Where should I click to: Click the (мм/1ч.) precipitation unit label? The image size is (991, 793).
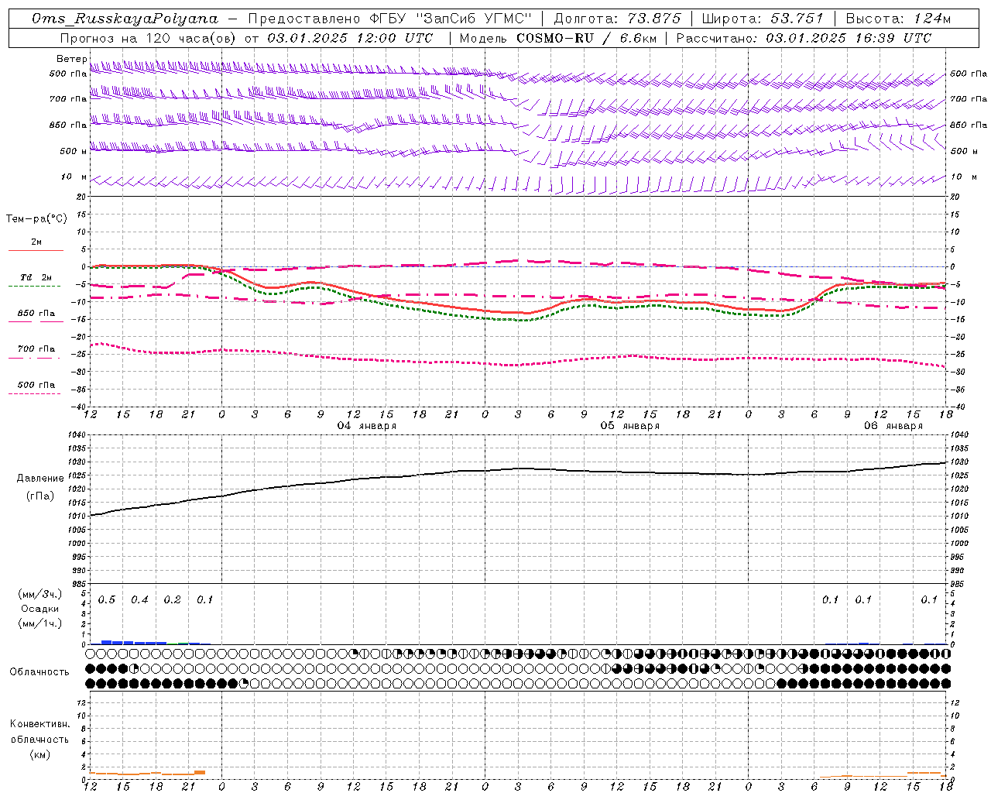40,623
